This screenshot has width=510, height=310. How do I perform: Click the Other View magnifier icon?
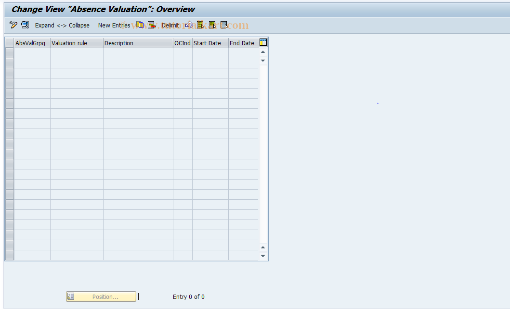click(x=25, y=25)
